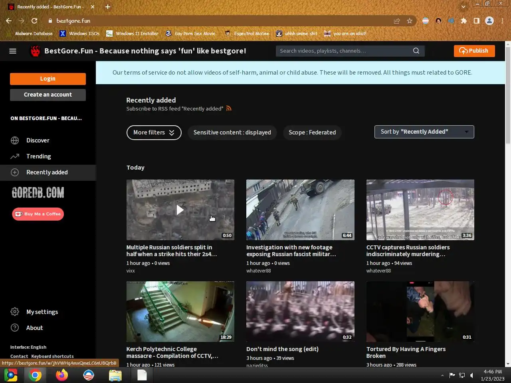
Task: Toggle the Sensitive content: displayed filter
Action: point(232,132)
